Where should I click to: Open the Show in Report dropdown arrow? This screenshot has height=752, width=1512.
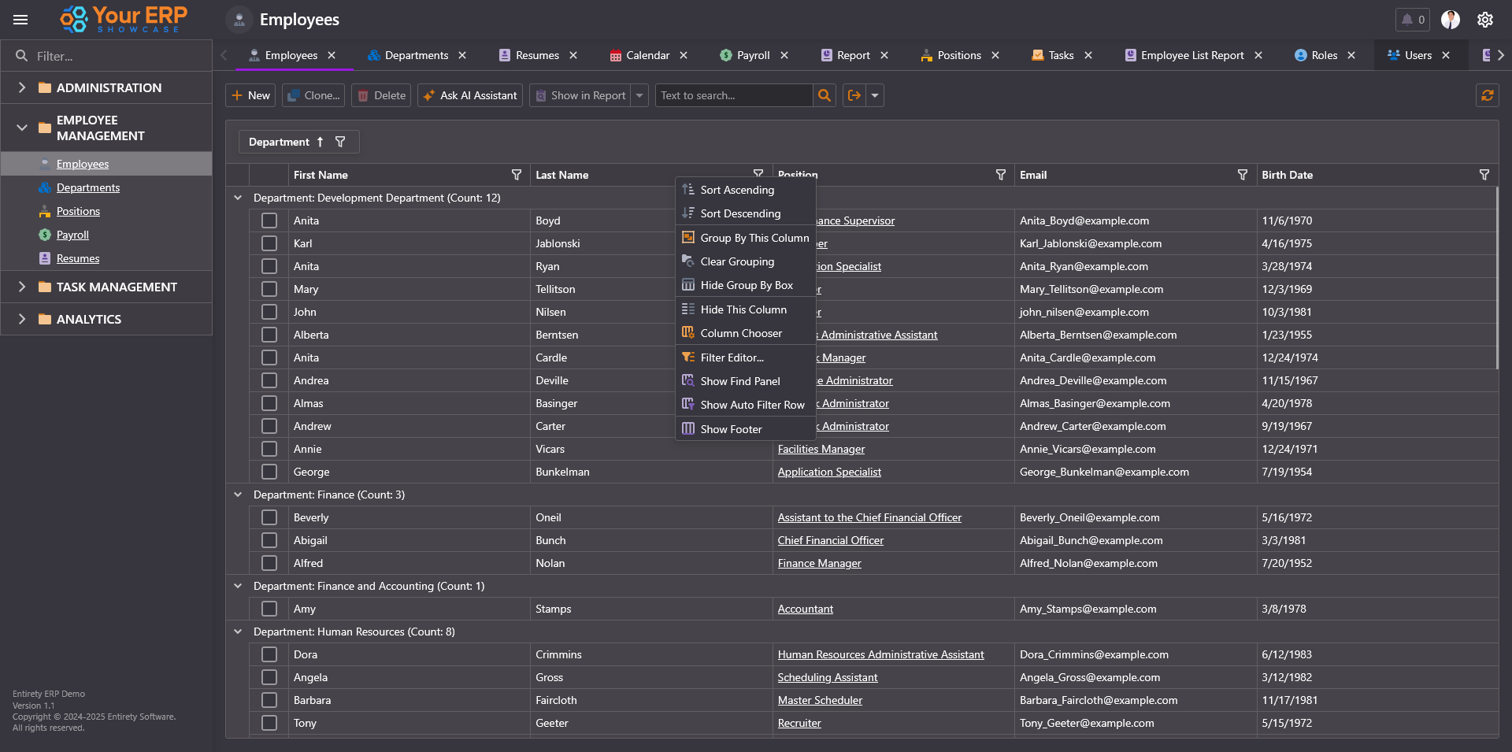[x=639, y=95]
